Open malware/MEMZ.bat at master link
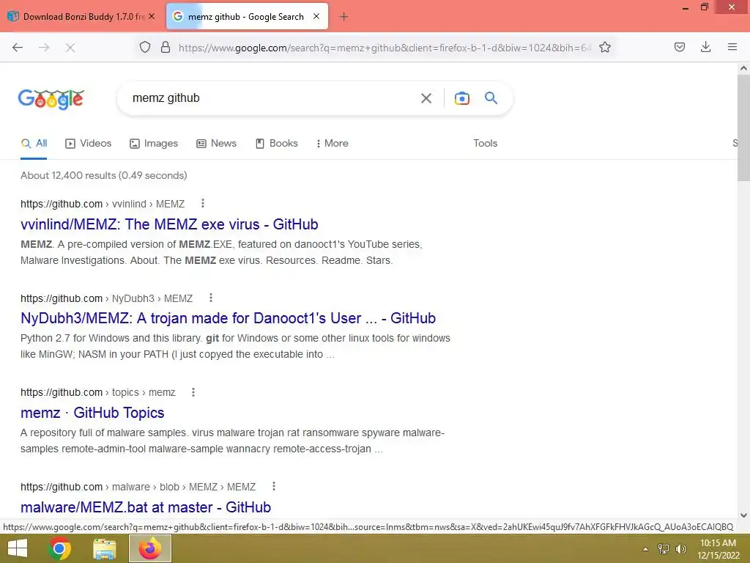750x563 pixels. coord(146,507)
